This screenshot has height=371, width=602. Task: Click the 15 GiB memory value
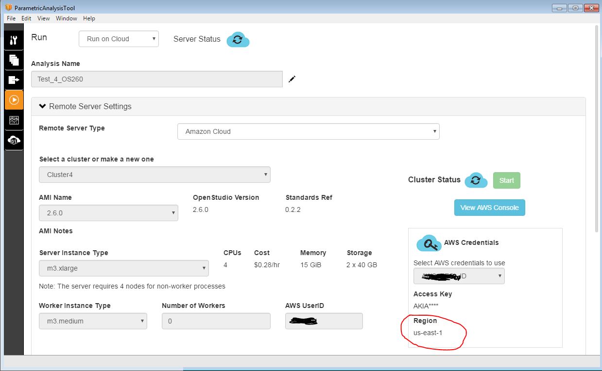(x=310, y=265)
